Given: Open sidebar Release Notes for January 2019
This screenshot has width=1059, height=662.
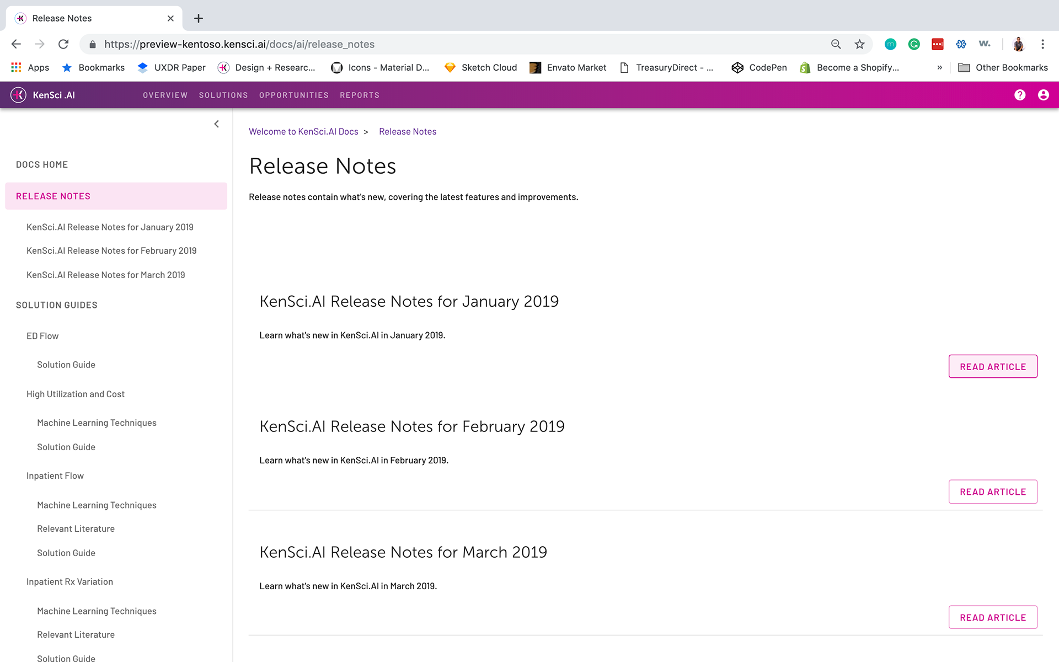Looking at the screenshot, I should (110, 227).
